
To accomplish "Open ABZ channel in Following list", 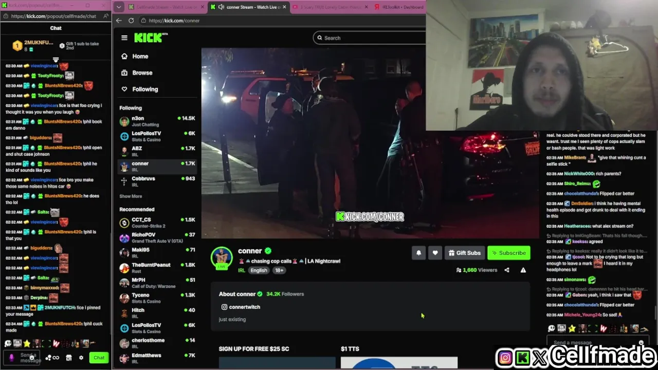I will [x=157, y=151].
